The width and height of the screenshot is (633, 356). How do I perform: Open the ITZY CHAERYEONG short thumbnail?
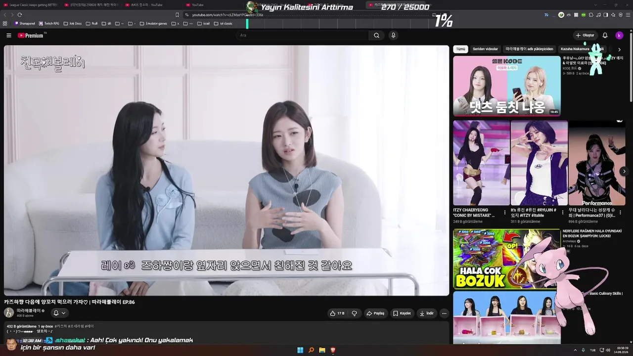[481, 163]
